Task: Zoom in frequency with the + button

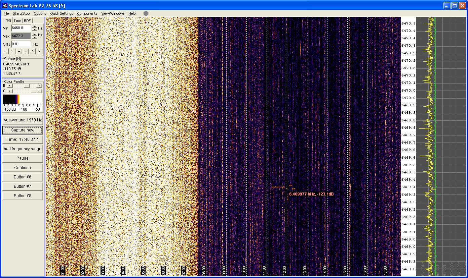Action: tap(19, 51)
